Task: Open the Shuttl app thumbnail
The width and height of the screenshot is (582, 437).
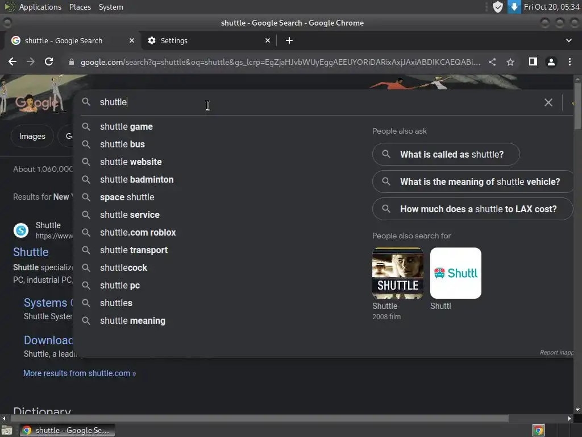Action: [x=455, y=273]
